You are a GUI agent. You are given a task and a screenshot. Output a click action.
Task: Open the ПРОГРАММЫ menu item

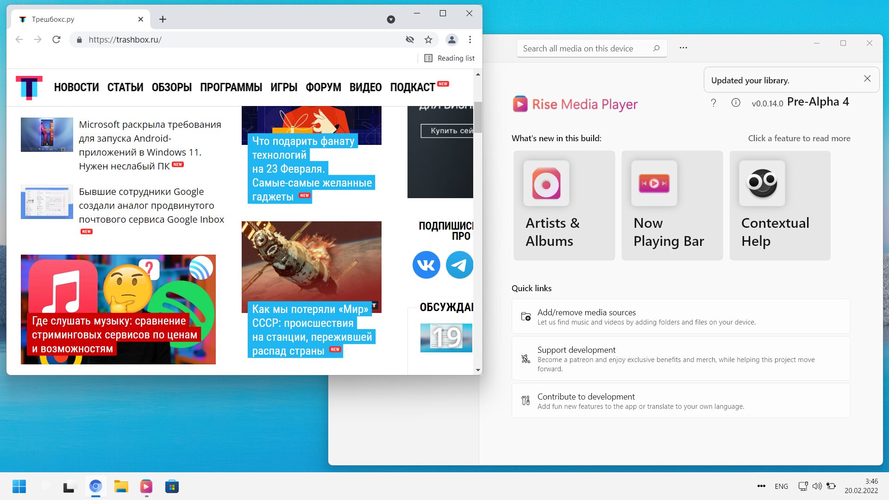tap(231, 87)
